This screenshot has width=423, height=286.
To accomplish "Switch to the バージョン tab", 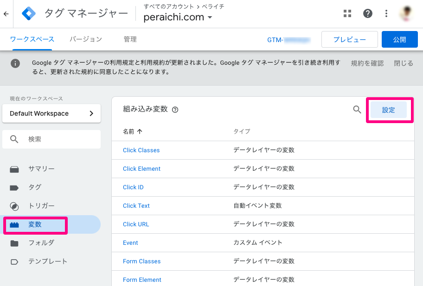I will pos(86,39).
